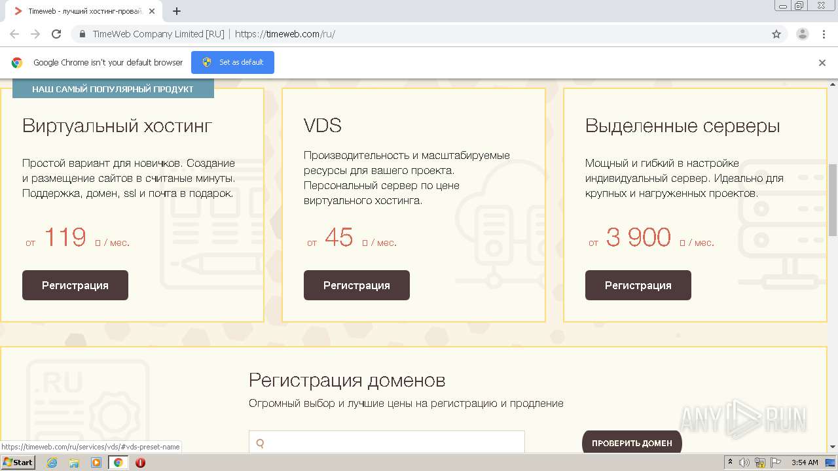Screen dimensions: 838x471
Task: Open a new tab with plus
Action: pyautogui.click(x=177, y=11)
